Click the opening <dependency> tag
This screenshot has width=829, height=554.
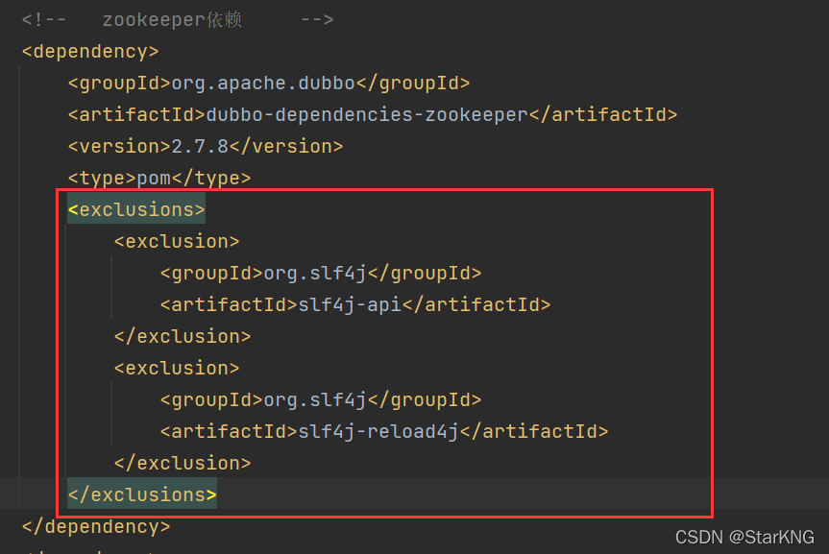90,51
